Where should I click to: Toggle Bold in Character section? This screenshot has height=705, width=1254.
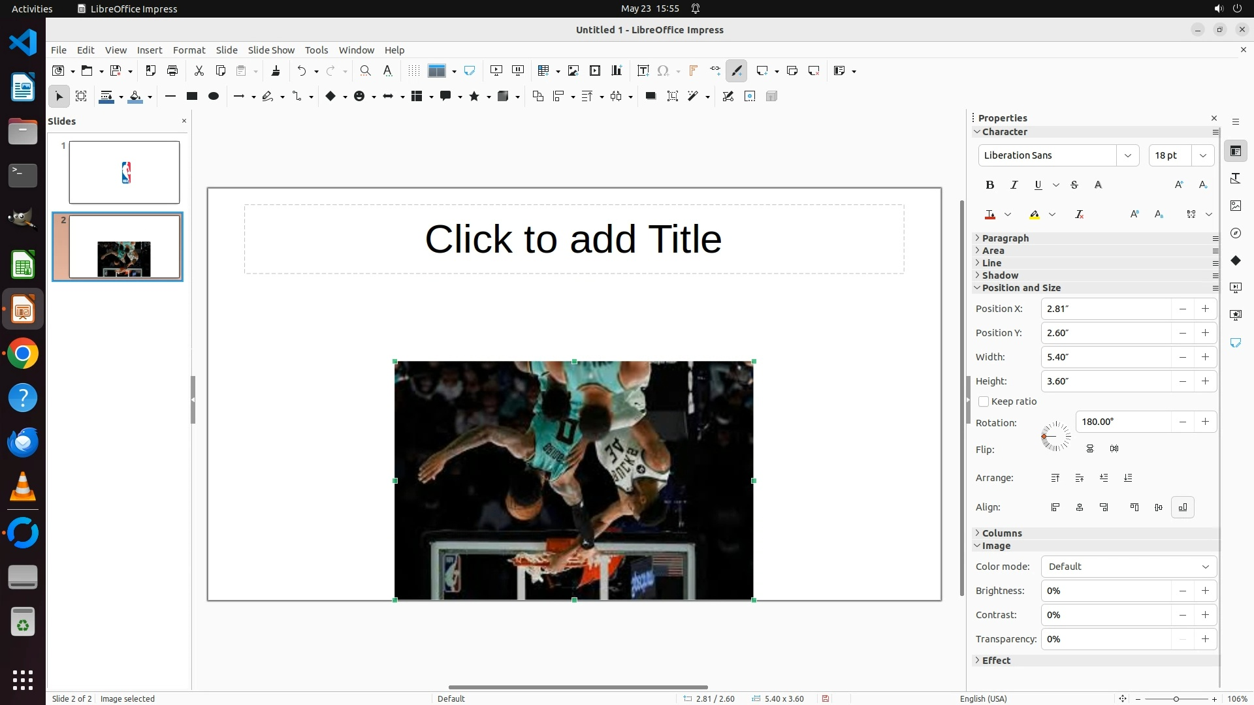989,185
